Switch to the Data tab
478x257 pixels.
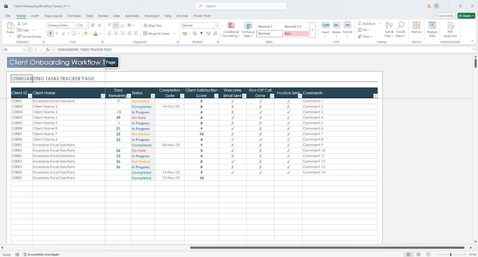click(x=89, y=16)
